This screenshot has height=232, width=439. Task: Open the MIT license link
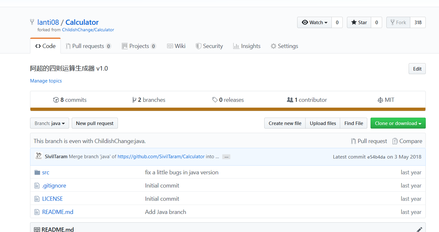pos(386,100)
